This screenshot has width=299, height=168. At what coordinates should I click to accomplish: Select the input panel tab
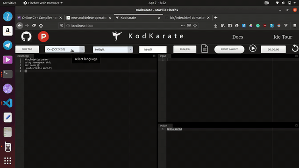(x=163, y=56)
